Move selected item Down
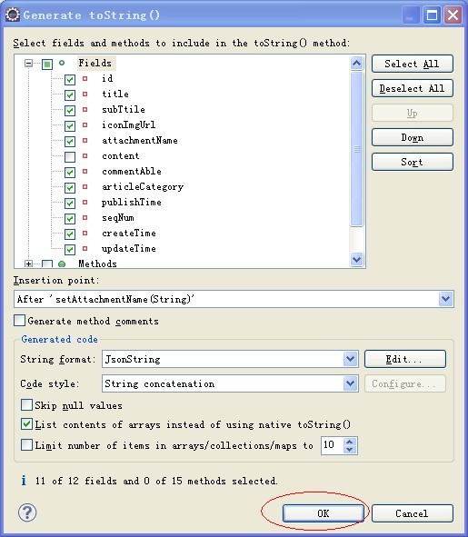 point(413,137)
